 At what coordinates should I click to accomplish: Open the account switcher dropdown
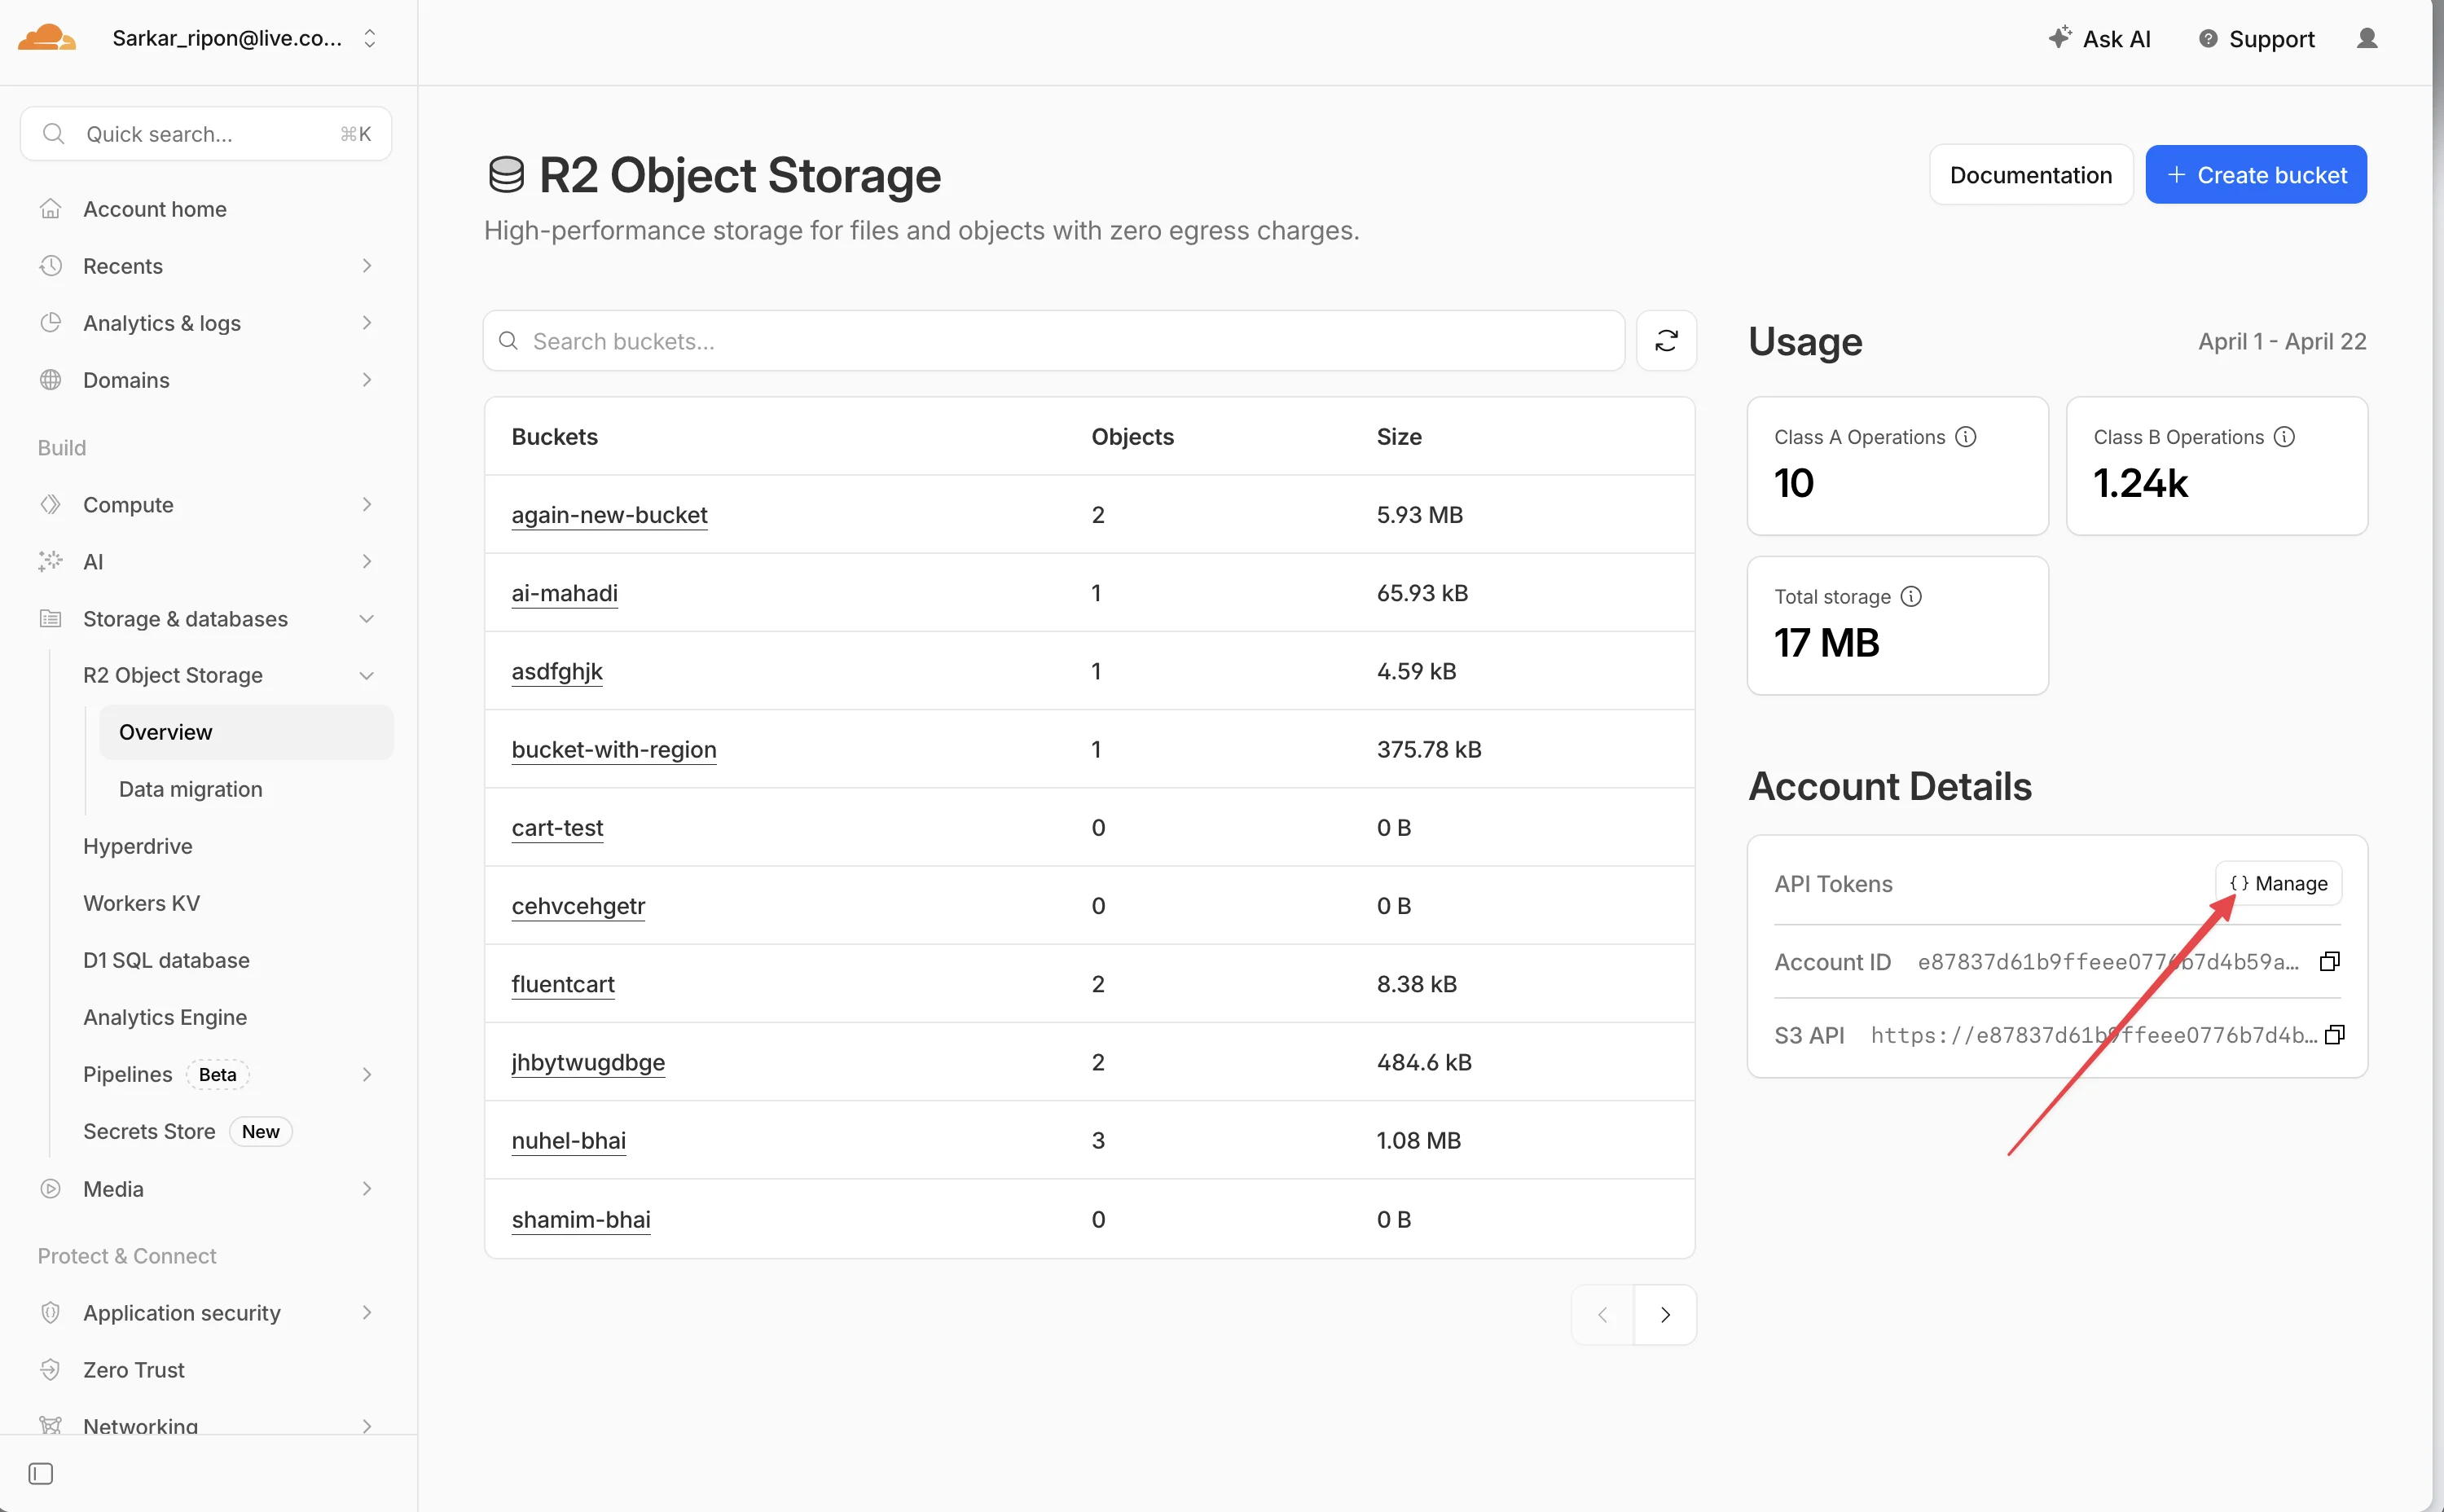(370, 38)
